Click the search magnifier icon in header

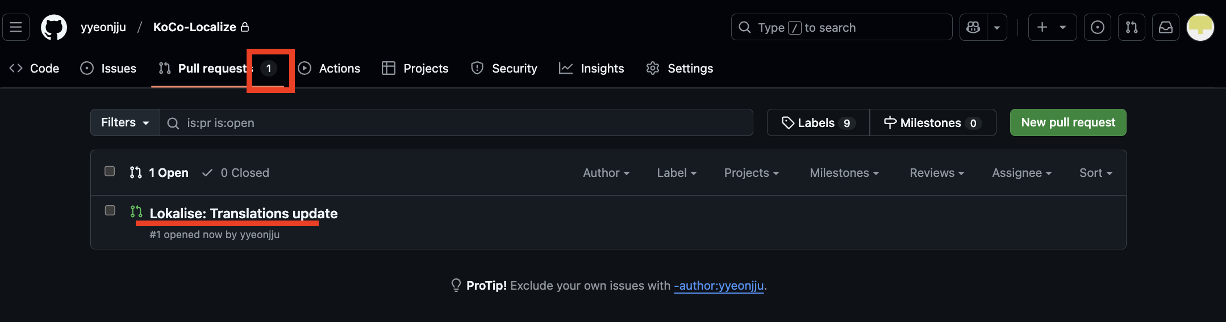coord(744,27)
